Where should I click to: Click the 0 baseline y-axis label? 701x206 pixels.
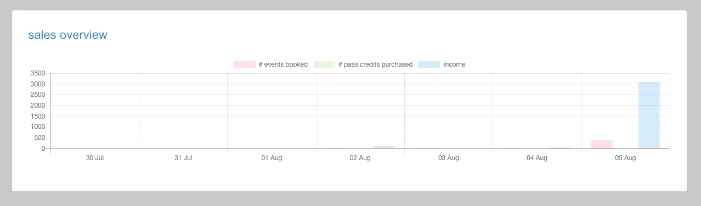(x=43, y=149)
